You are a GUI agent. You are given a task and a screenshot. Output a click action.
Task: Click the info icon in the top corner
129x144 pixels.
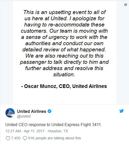tap(126, 5)
